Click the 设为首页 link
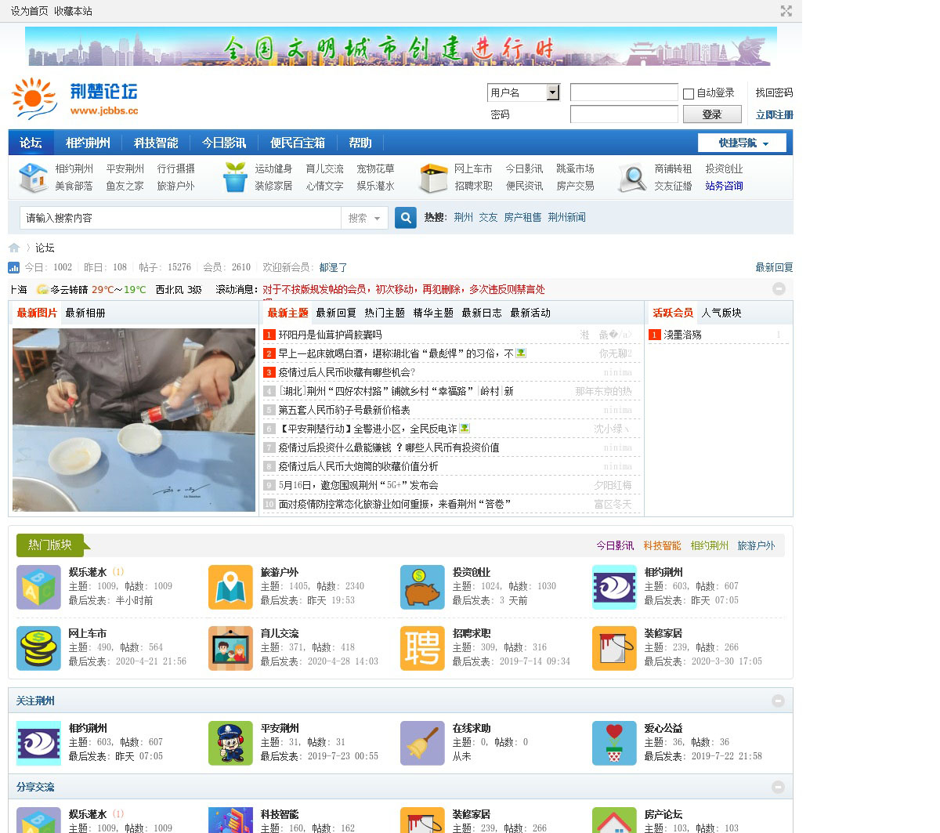The height and width of the screenshot is (833, 940). (x=29, y=11)
